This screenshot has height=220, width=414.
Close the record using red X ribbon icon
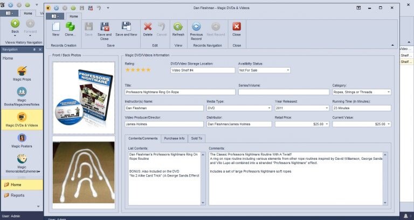237,29
